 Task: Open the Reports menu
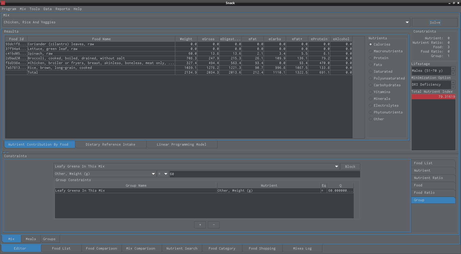click(x=63, y=9)
